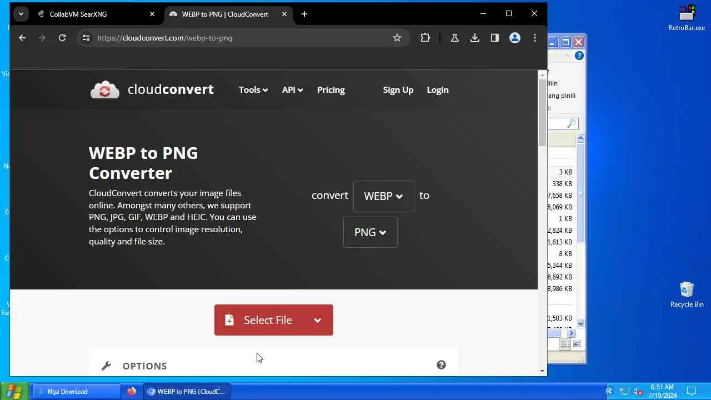View site information icon in address bar

tap(86, 38)
